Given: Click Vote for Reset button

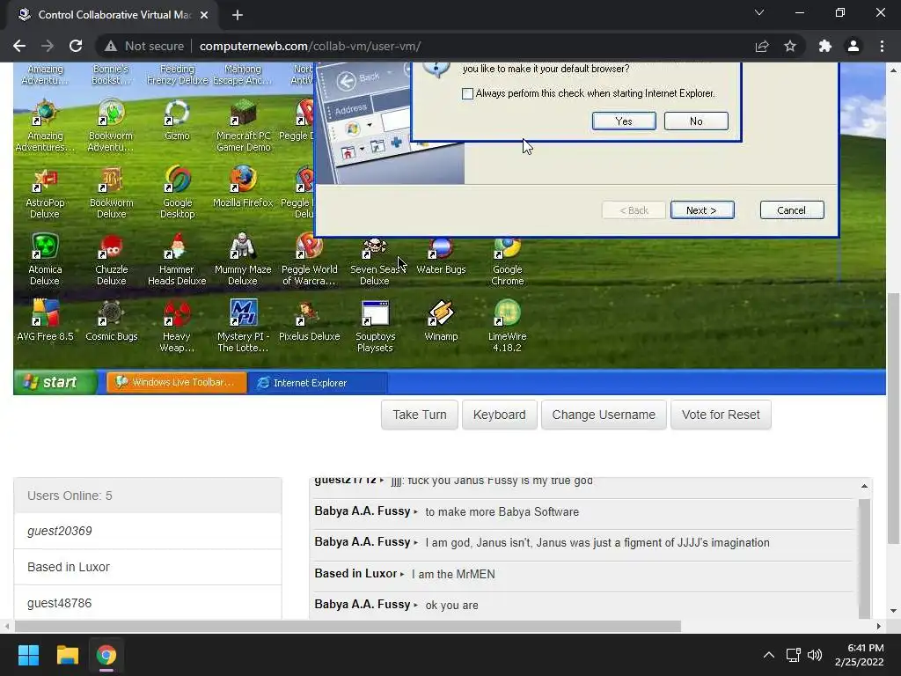Looking at the screenshot, I should tap(721, 415).
